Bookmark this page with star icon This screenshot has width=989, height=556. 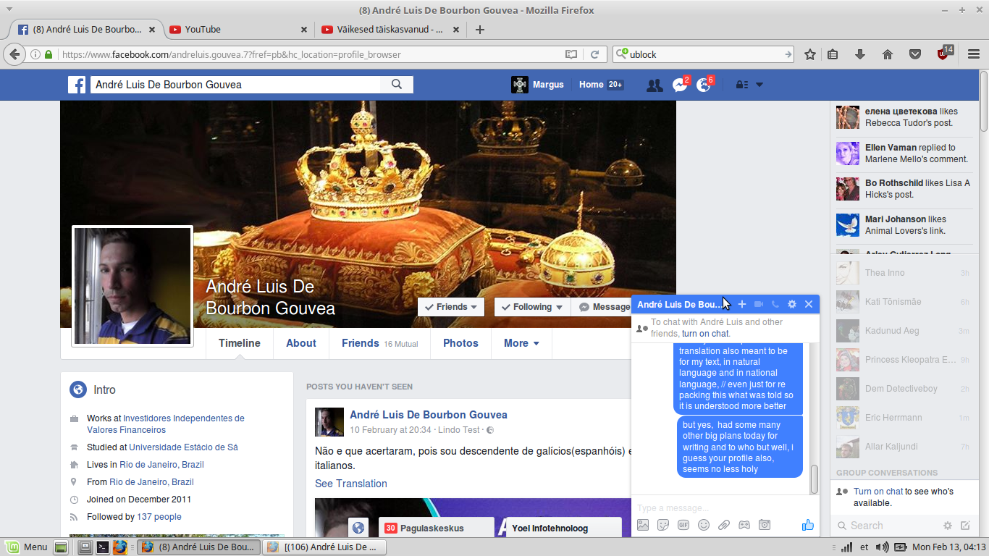(810, 54)
